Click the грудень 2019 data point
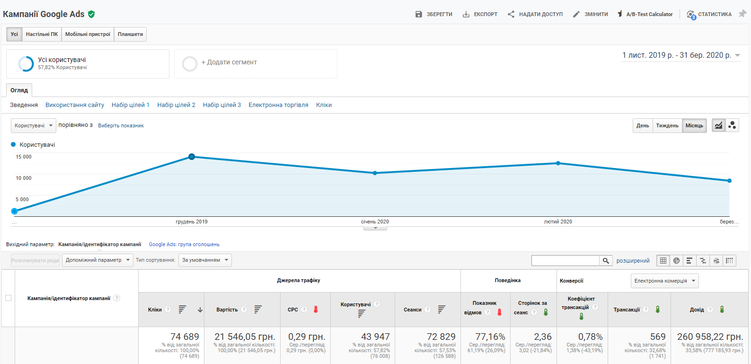This screenshot has width=751, height=364. coord(192,157)
